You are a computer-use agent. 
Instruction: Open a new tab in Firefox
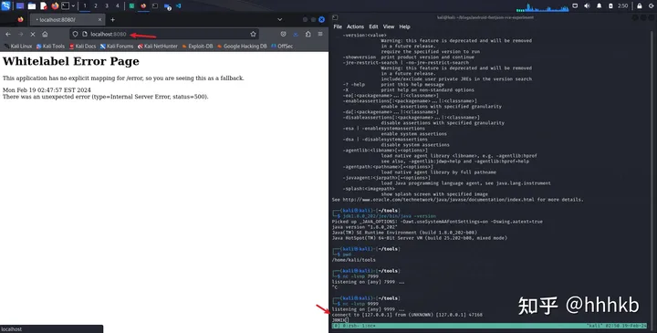[x=112, y=20]
